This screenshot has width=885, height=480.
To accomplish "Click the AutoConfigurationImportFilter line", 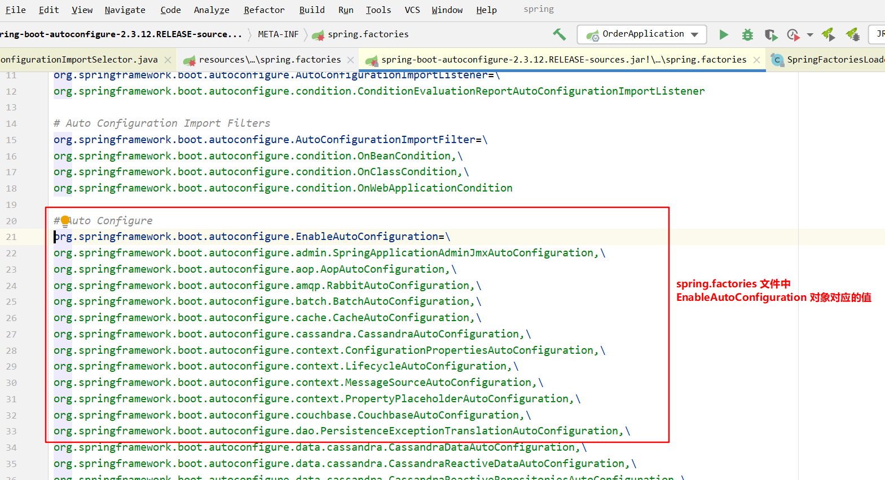I will coord(270,139).
